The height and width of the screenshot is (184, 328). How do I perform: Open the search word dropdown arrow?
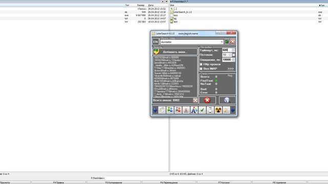click(x=222, y=42)
